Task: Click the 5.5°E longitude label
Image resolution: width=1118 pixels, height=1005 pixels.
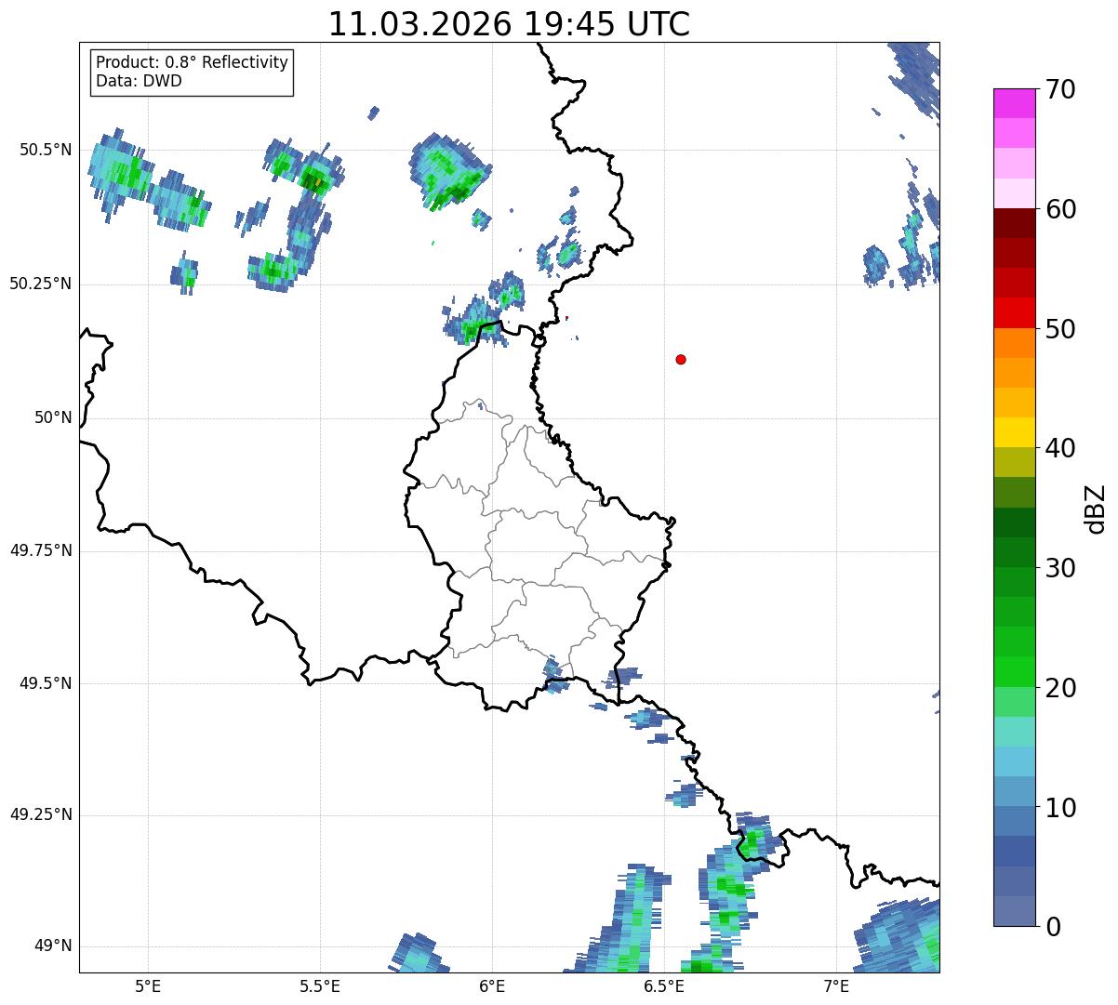Action: coord(320,986)
